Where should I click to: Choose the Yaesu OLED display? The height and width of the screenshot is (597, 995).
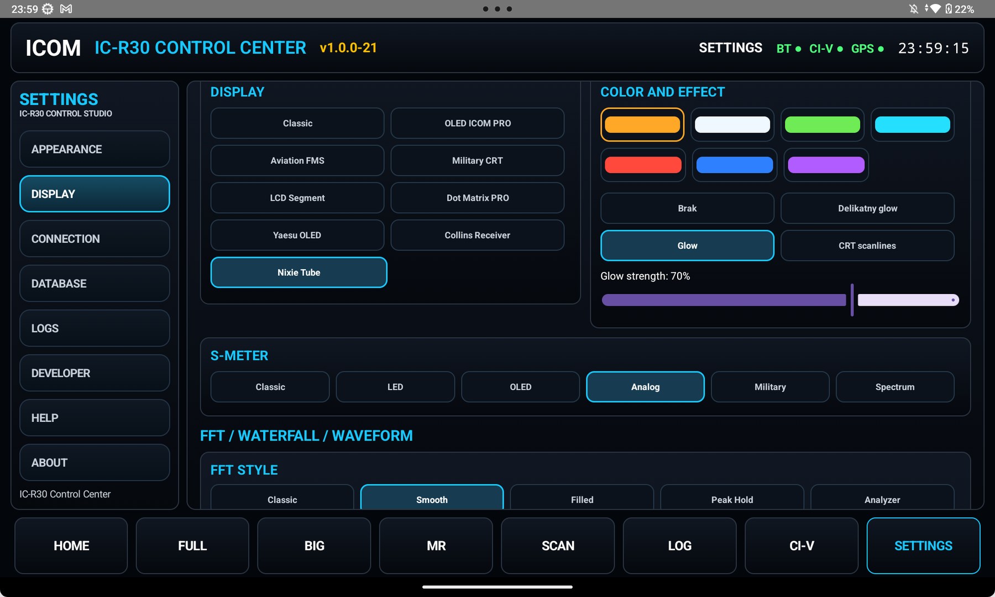[x=297, y=235]
